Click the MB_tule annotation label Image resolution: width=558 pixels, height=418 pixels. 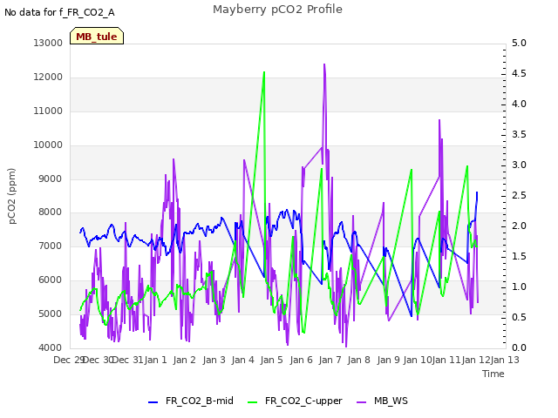coord(97,36)
